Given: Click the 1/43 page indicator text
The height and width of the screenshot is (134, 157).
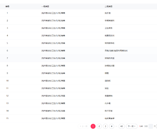Looking at the screenshot, I should (141, 126).
